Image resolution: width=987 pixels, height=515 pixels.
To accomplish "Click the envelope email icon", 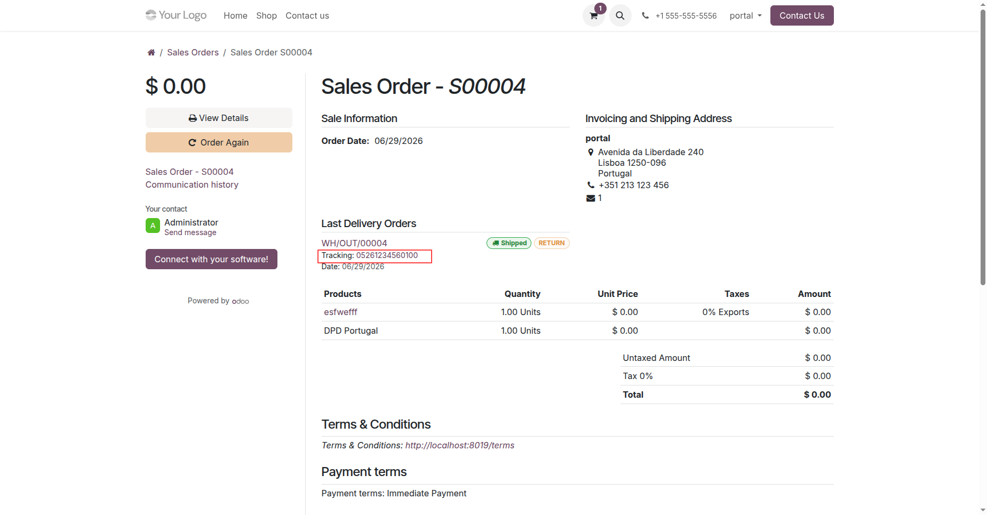I will [591, 198].
